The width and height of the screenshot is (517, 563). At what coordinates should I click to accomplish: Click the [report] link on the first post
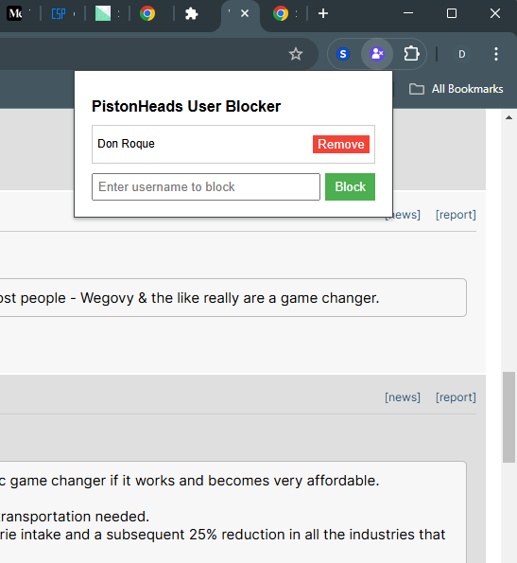[456, 215]
